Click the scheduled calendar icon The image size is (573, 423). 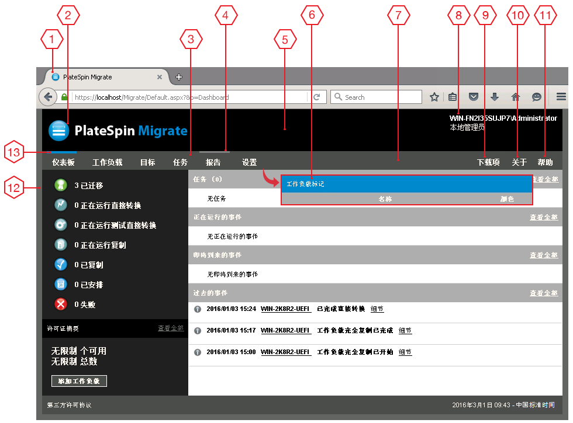click(x=61, y=285)
